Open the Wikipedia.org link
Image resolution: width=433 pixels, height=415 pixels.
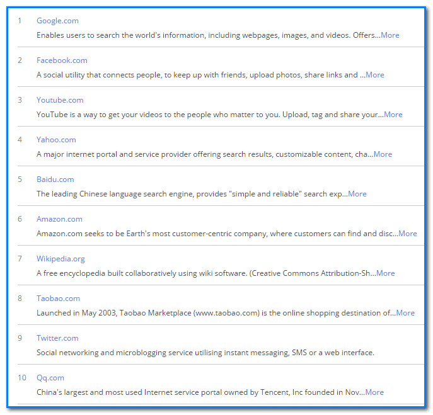(61, 259)
